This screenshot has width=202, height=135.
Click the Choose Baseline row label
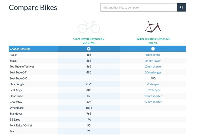click(20, 49)
